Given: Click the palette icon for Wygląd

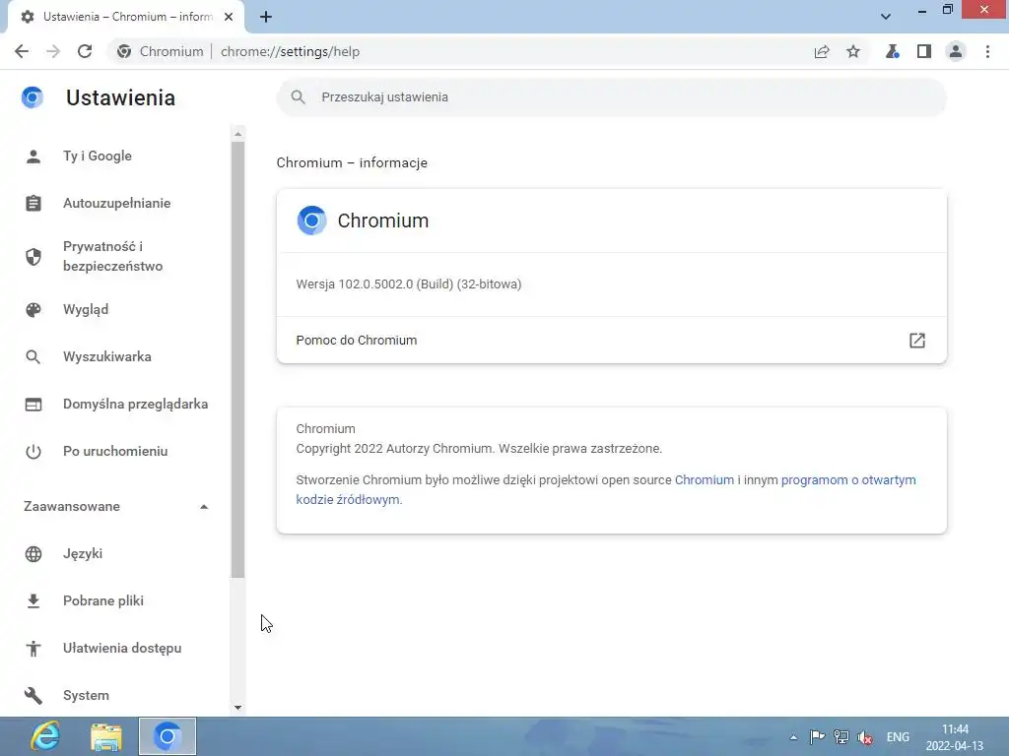Looking at the screenshot, I should (x=33, y=309).
